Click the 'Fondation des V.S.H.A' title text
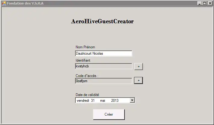Viewport: 214px width, 125px height. [25, 3]
